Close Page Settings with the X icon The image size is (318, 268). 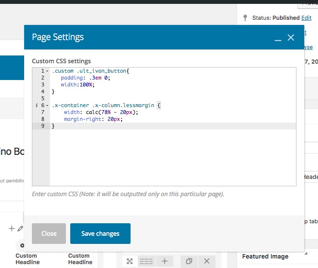[x=291, y=37]
